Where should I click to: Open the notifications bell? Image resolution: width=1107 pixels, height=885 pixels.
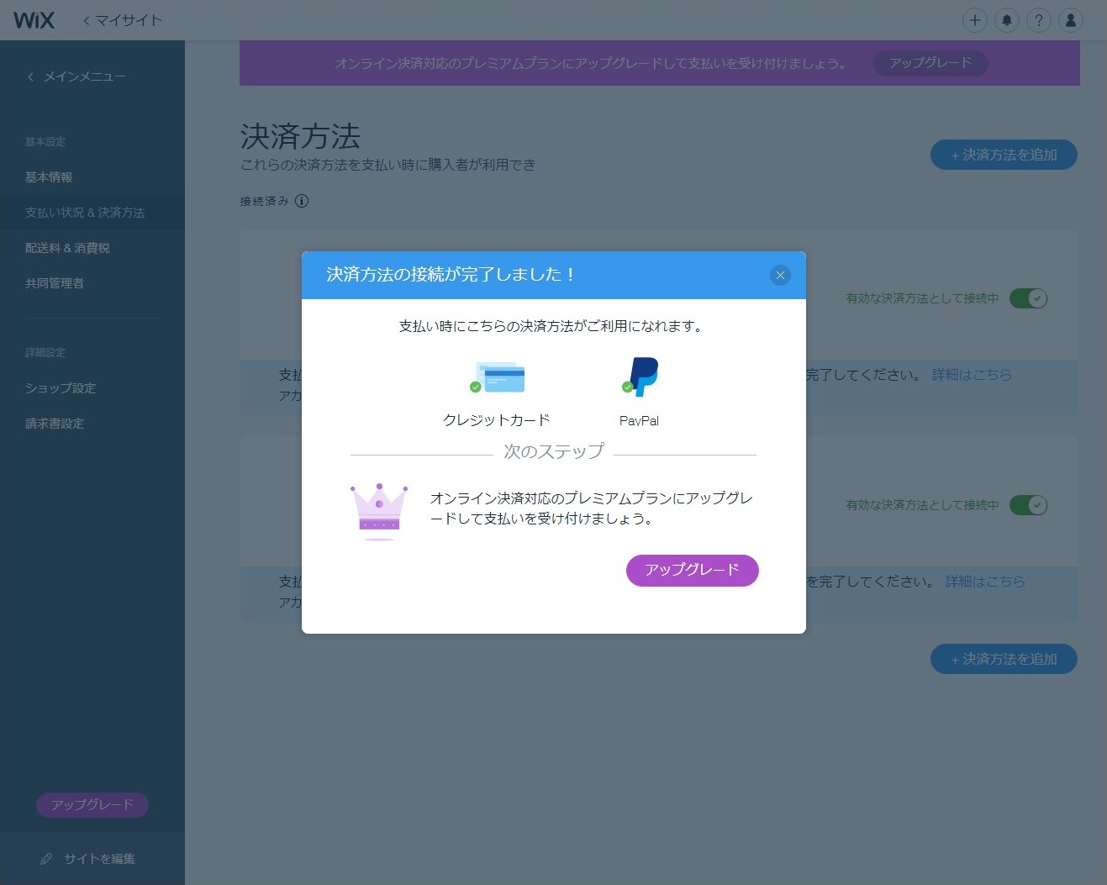(x=1006, y=20)
